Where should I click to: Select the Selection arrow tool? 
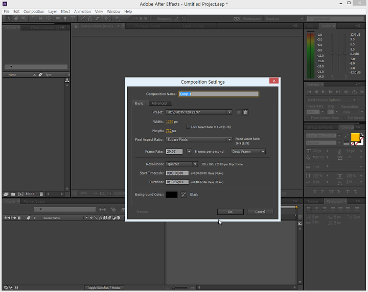9,18
